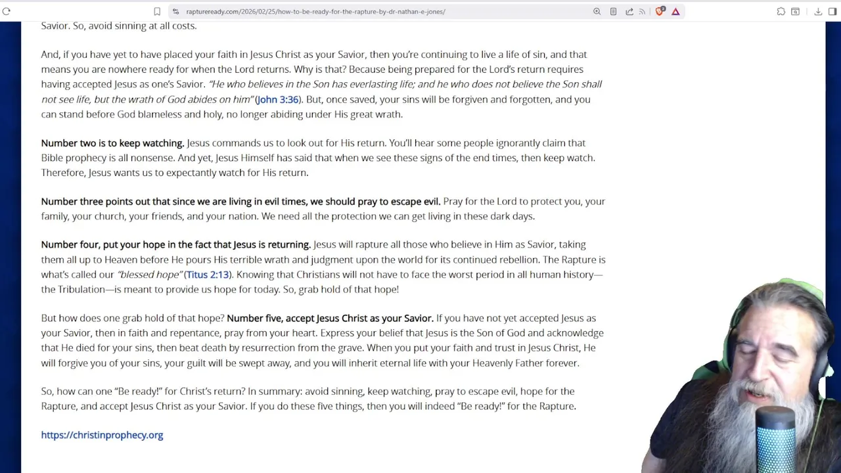Open Brave Rewards triangle icon
This screenshot has height=473, width=841.
[675, 11]
